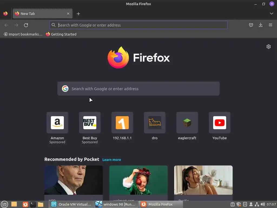The image size is (277, 208).
Task: Open the Downloads panel
Action: tap(260, 25)
